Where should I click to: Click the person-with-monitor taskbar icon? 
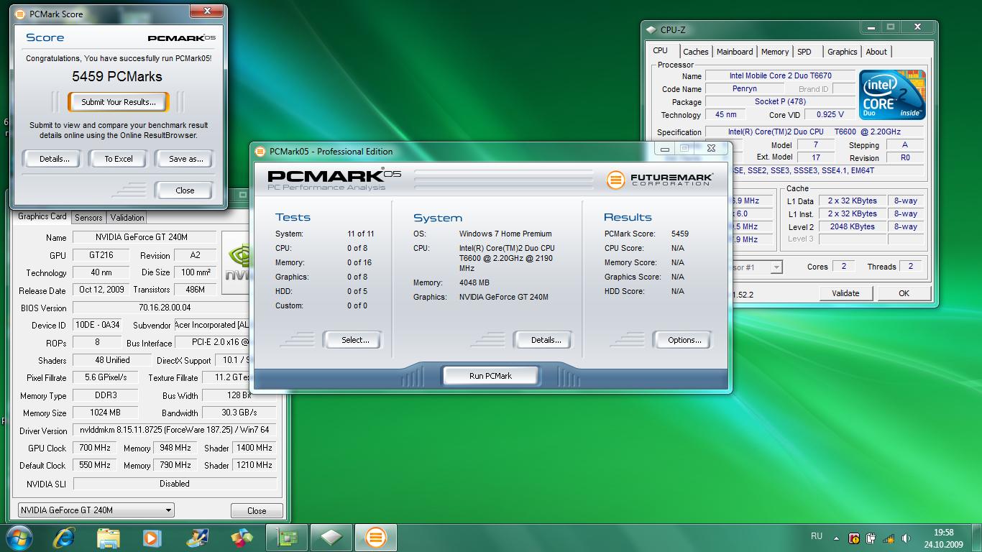coord(197,537)
